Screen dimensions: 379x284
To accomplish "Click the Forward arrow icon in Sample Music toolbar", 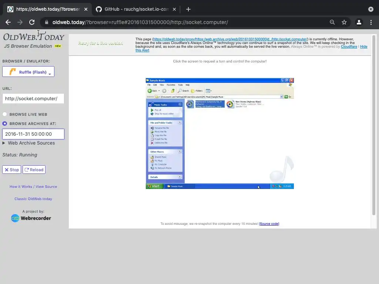I will pyautogui.click(x=164, y=91).
